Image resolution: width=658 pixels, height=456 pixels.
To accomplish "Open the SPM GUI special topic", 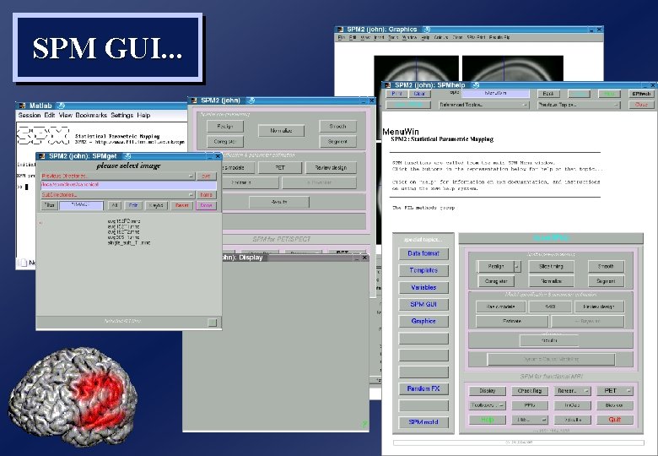I will tap(423, 304).
